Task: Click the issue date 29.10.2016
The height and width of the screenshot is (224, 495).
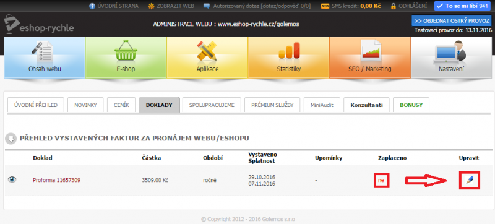Action: 262,177
